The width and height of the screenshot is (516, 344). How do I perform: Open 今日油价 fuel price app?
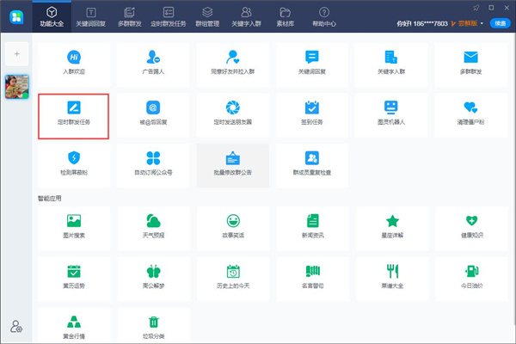coord(470,277)
